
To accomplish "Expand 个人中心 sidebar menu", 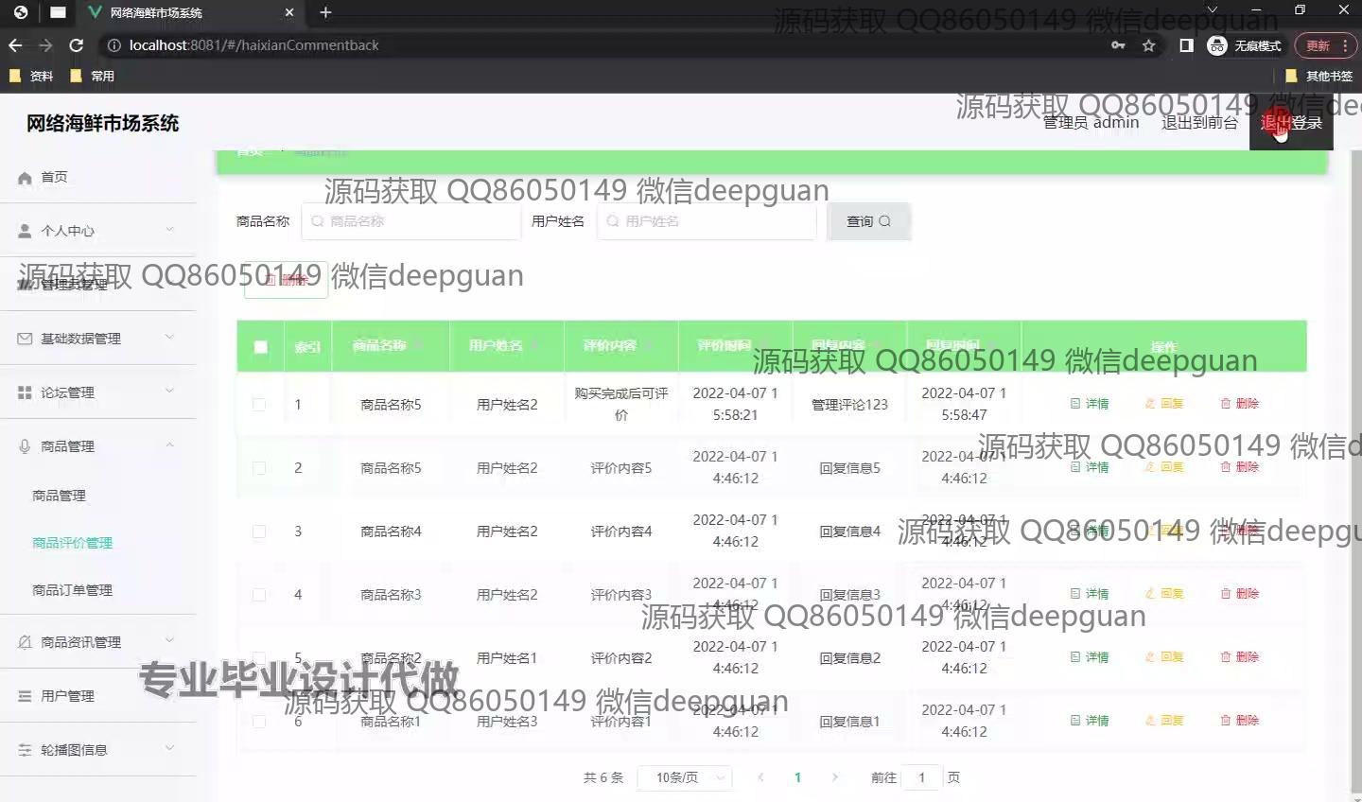I will pyautogui.click(x=98, y=231).
